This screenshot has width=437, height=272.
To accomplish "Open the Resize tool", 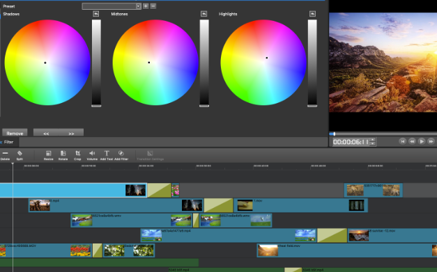I will tap(49, 155).
